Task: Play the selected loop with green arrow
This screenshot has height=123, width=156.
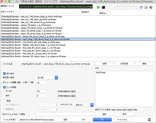Action: coord(98,7)
